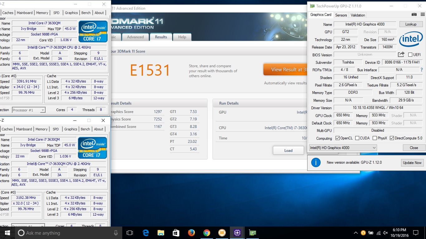The image size is (426, 239).
Task: Launch Google Chrome from the taskbar
Action: click(206, 233)
